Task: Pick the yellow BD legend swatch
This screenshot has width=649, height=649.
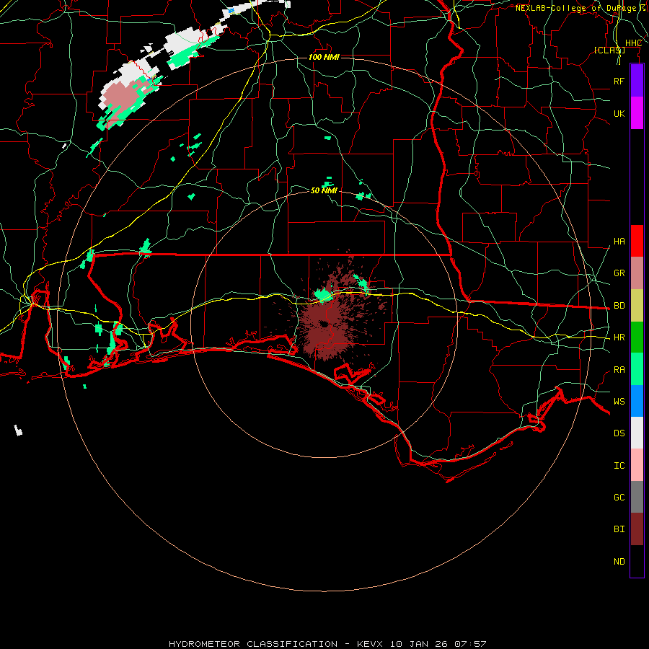Action: click(x=637, y=306)
